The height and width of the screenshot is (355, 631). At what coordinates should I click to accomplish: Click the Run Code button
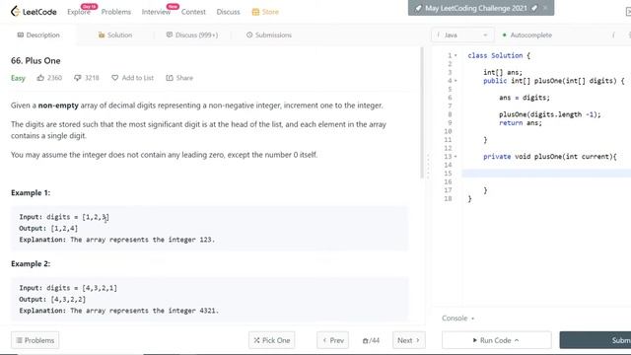point(496,340)
